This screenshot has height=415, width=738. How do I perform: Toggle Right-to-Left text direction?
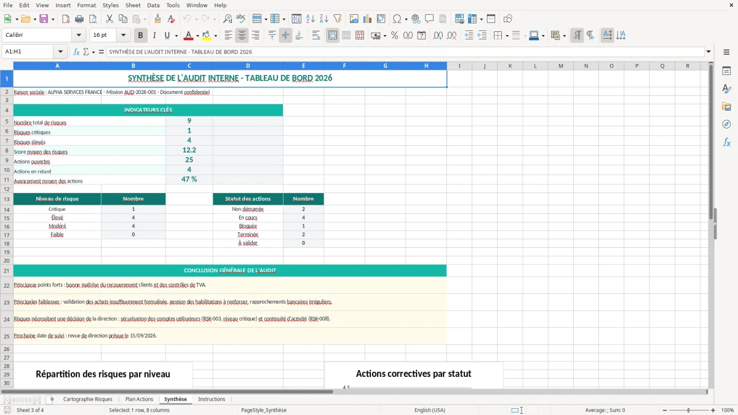[590, 36]
